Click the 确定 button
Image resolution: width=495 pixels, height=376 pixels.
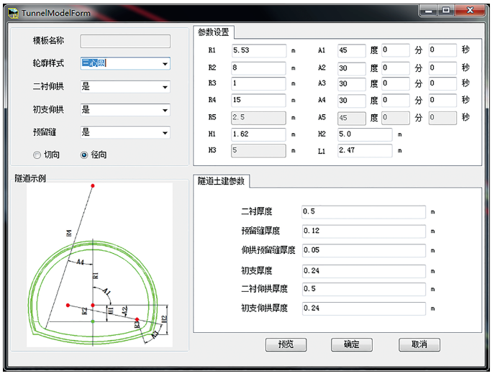pos(351,344)
